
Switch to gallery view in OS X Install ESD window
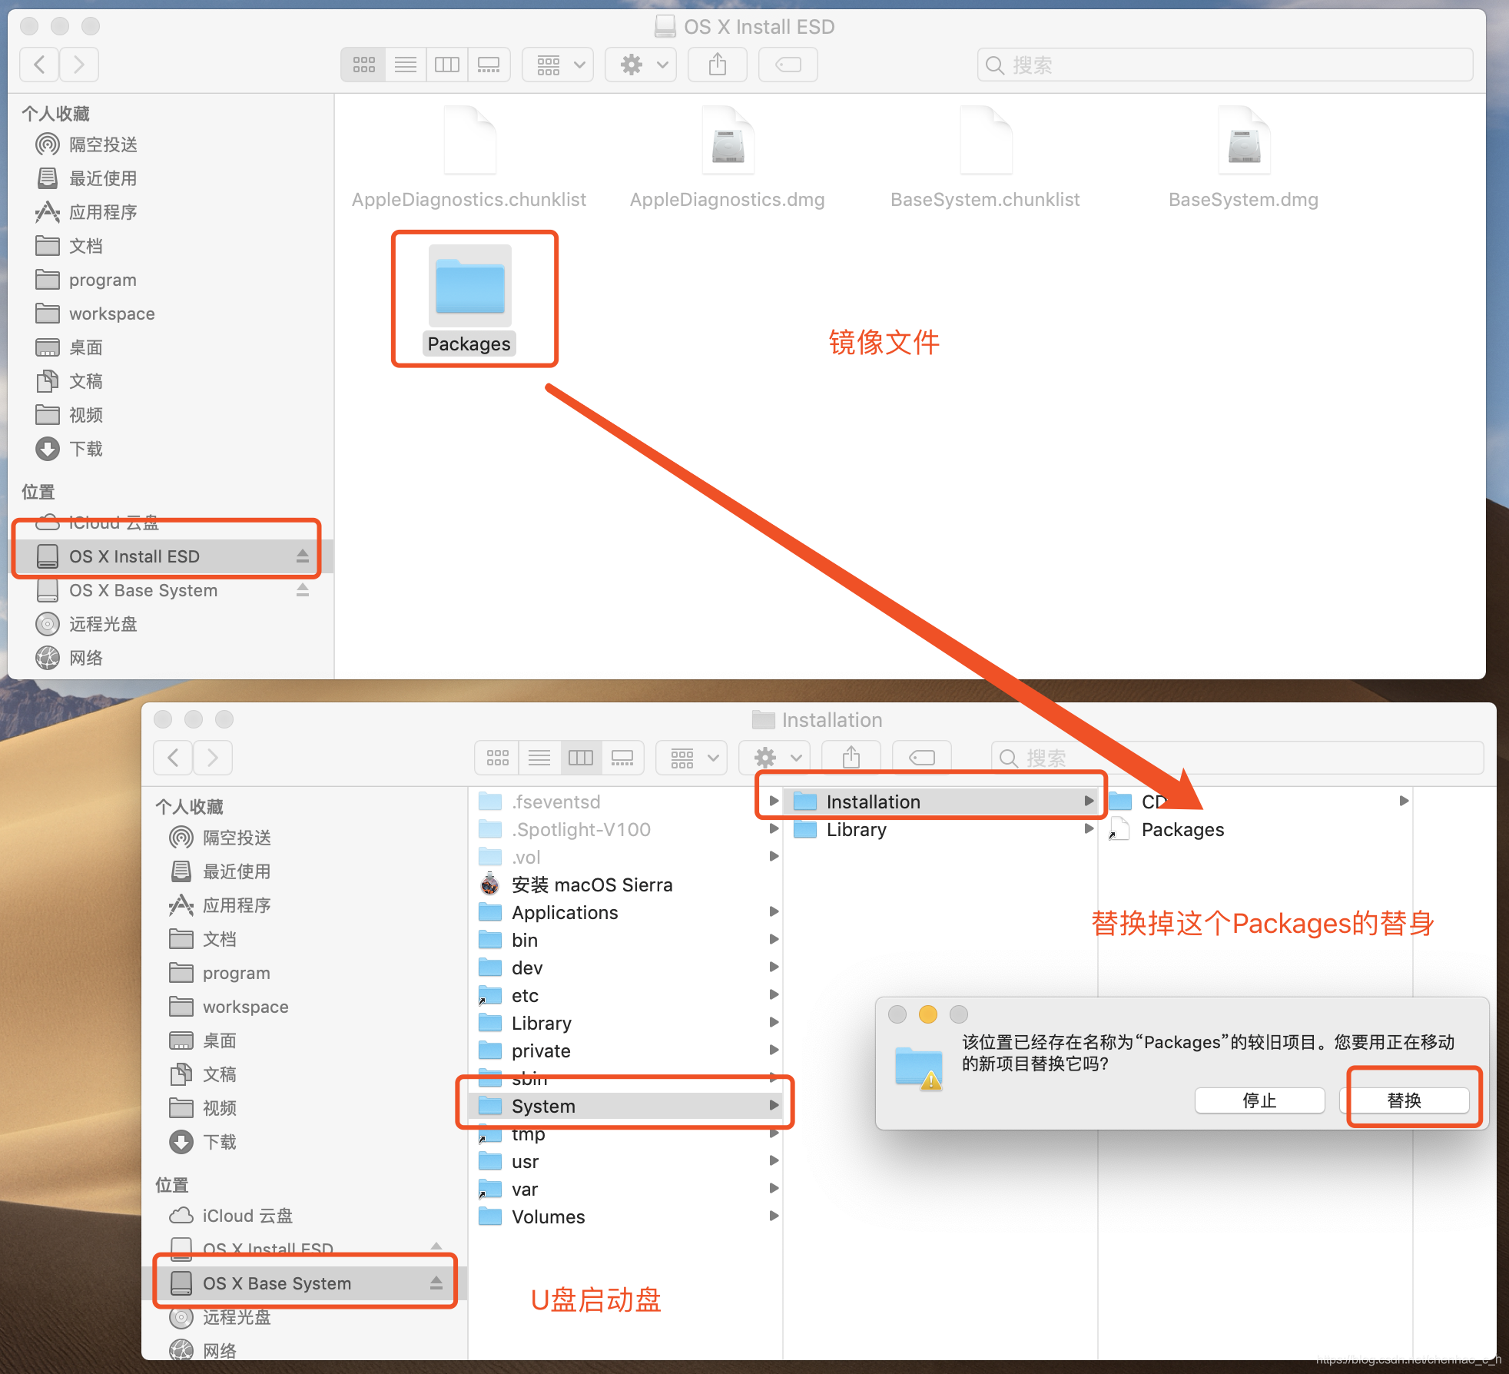point(489,65)
